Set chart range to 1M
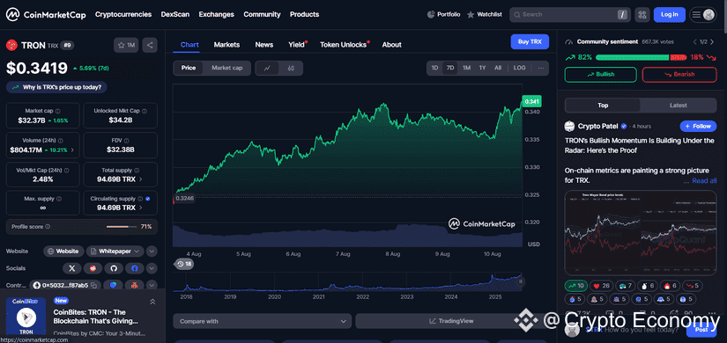The height and width of the screenshot is (343, 727). 466,68
